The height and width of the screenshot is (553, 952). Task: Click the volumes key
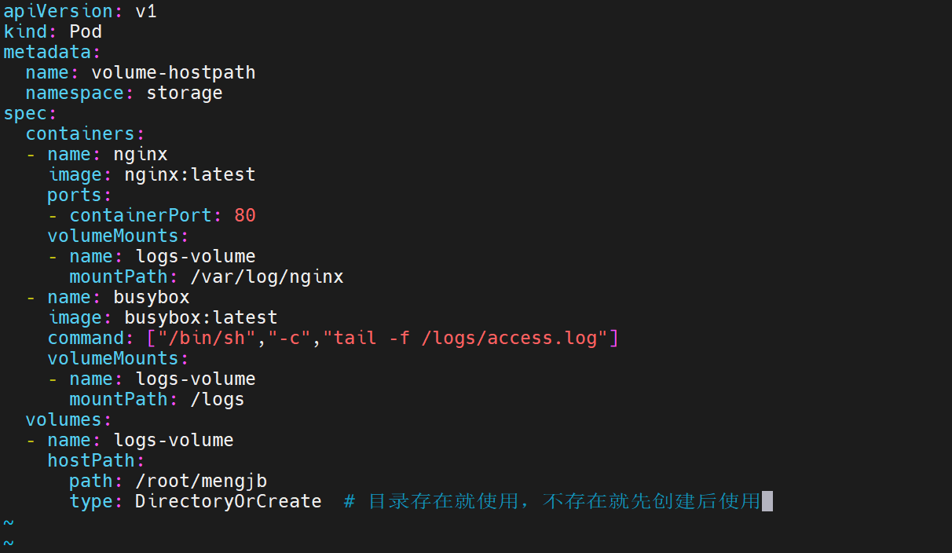coord(64,419)
